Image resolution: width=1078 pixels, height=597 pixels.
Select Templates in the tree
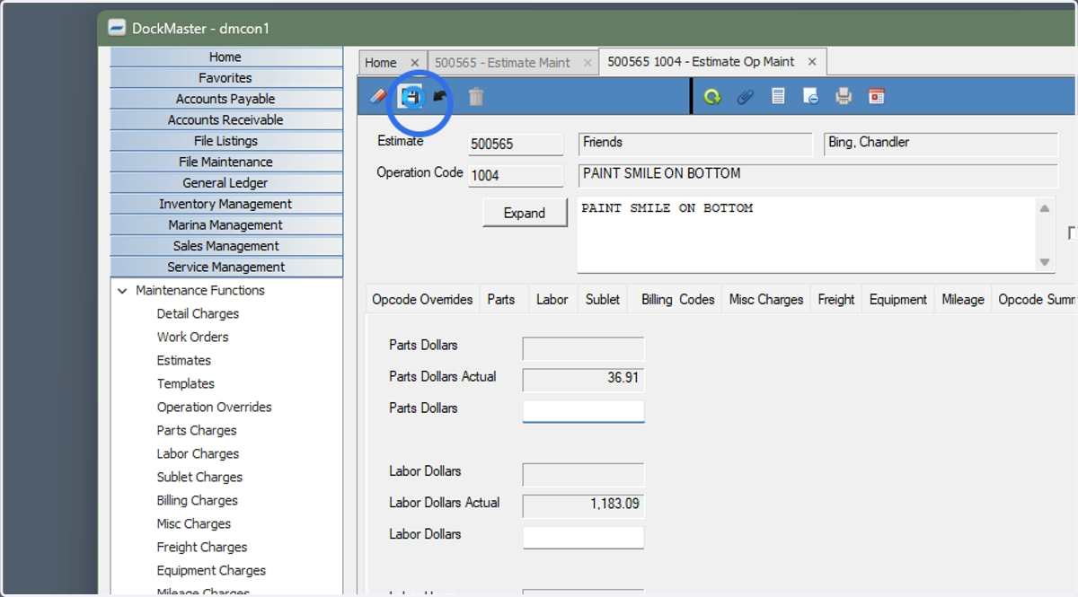(185, 384)
